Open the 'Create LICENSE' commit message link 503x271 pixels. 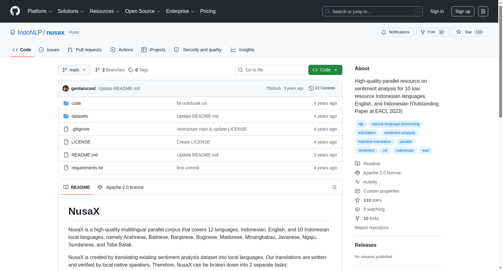coord(193,142)
